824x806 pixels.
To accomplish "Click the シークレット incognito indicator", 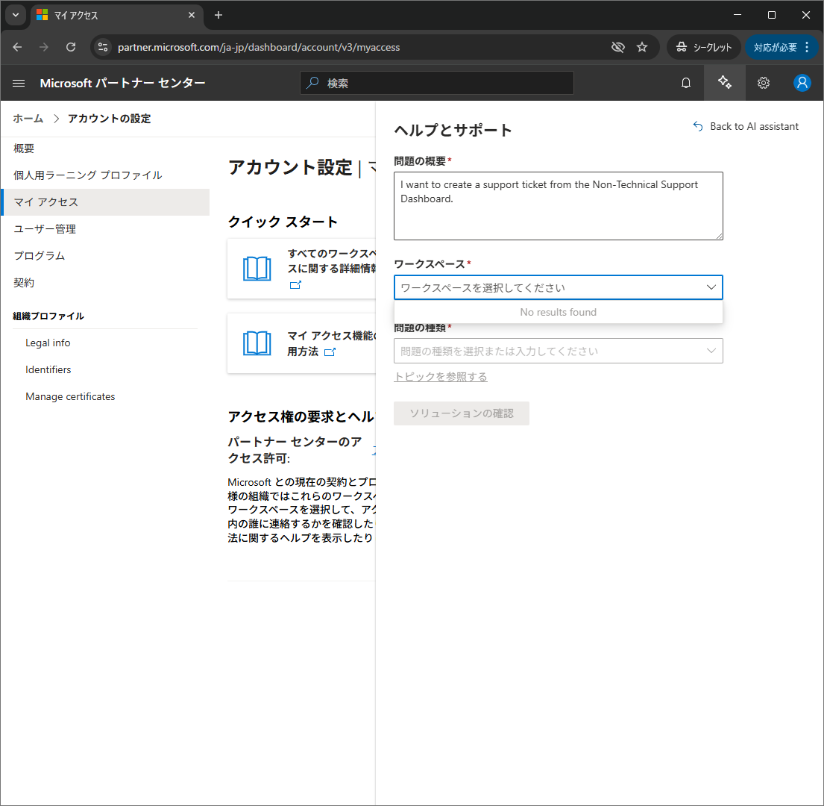I will point(704,47).
